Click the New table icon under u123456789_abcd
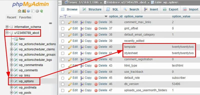The image size is (200, 95). (16, 39)
